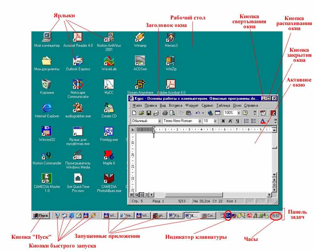Select the Мой компьютер desktop icon
Image resolution: width=314 pixels, height=251 pixels.
click(x=47, y=40)
